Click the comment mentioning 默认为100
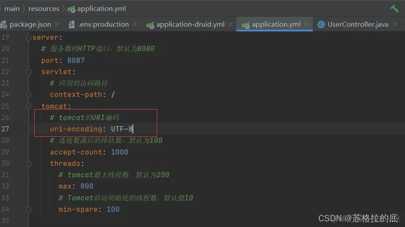405x227 pixels. pos(106,140)
